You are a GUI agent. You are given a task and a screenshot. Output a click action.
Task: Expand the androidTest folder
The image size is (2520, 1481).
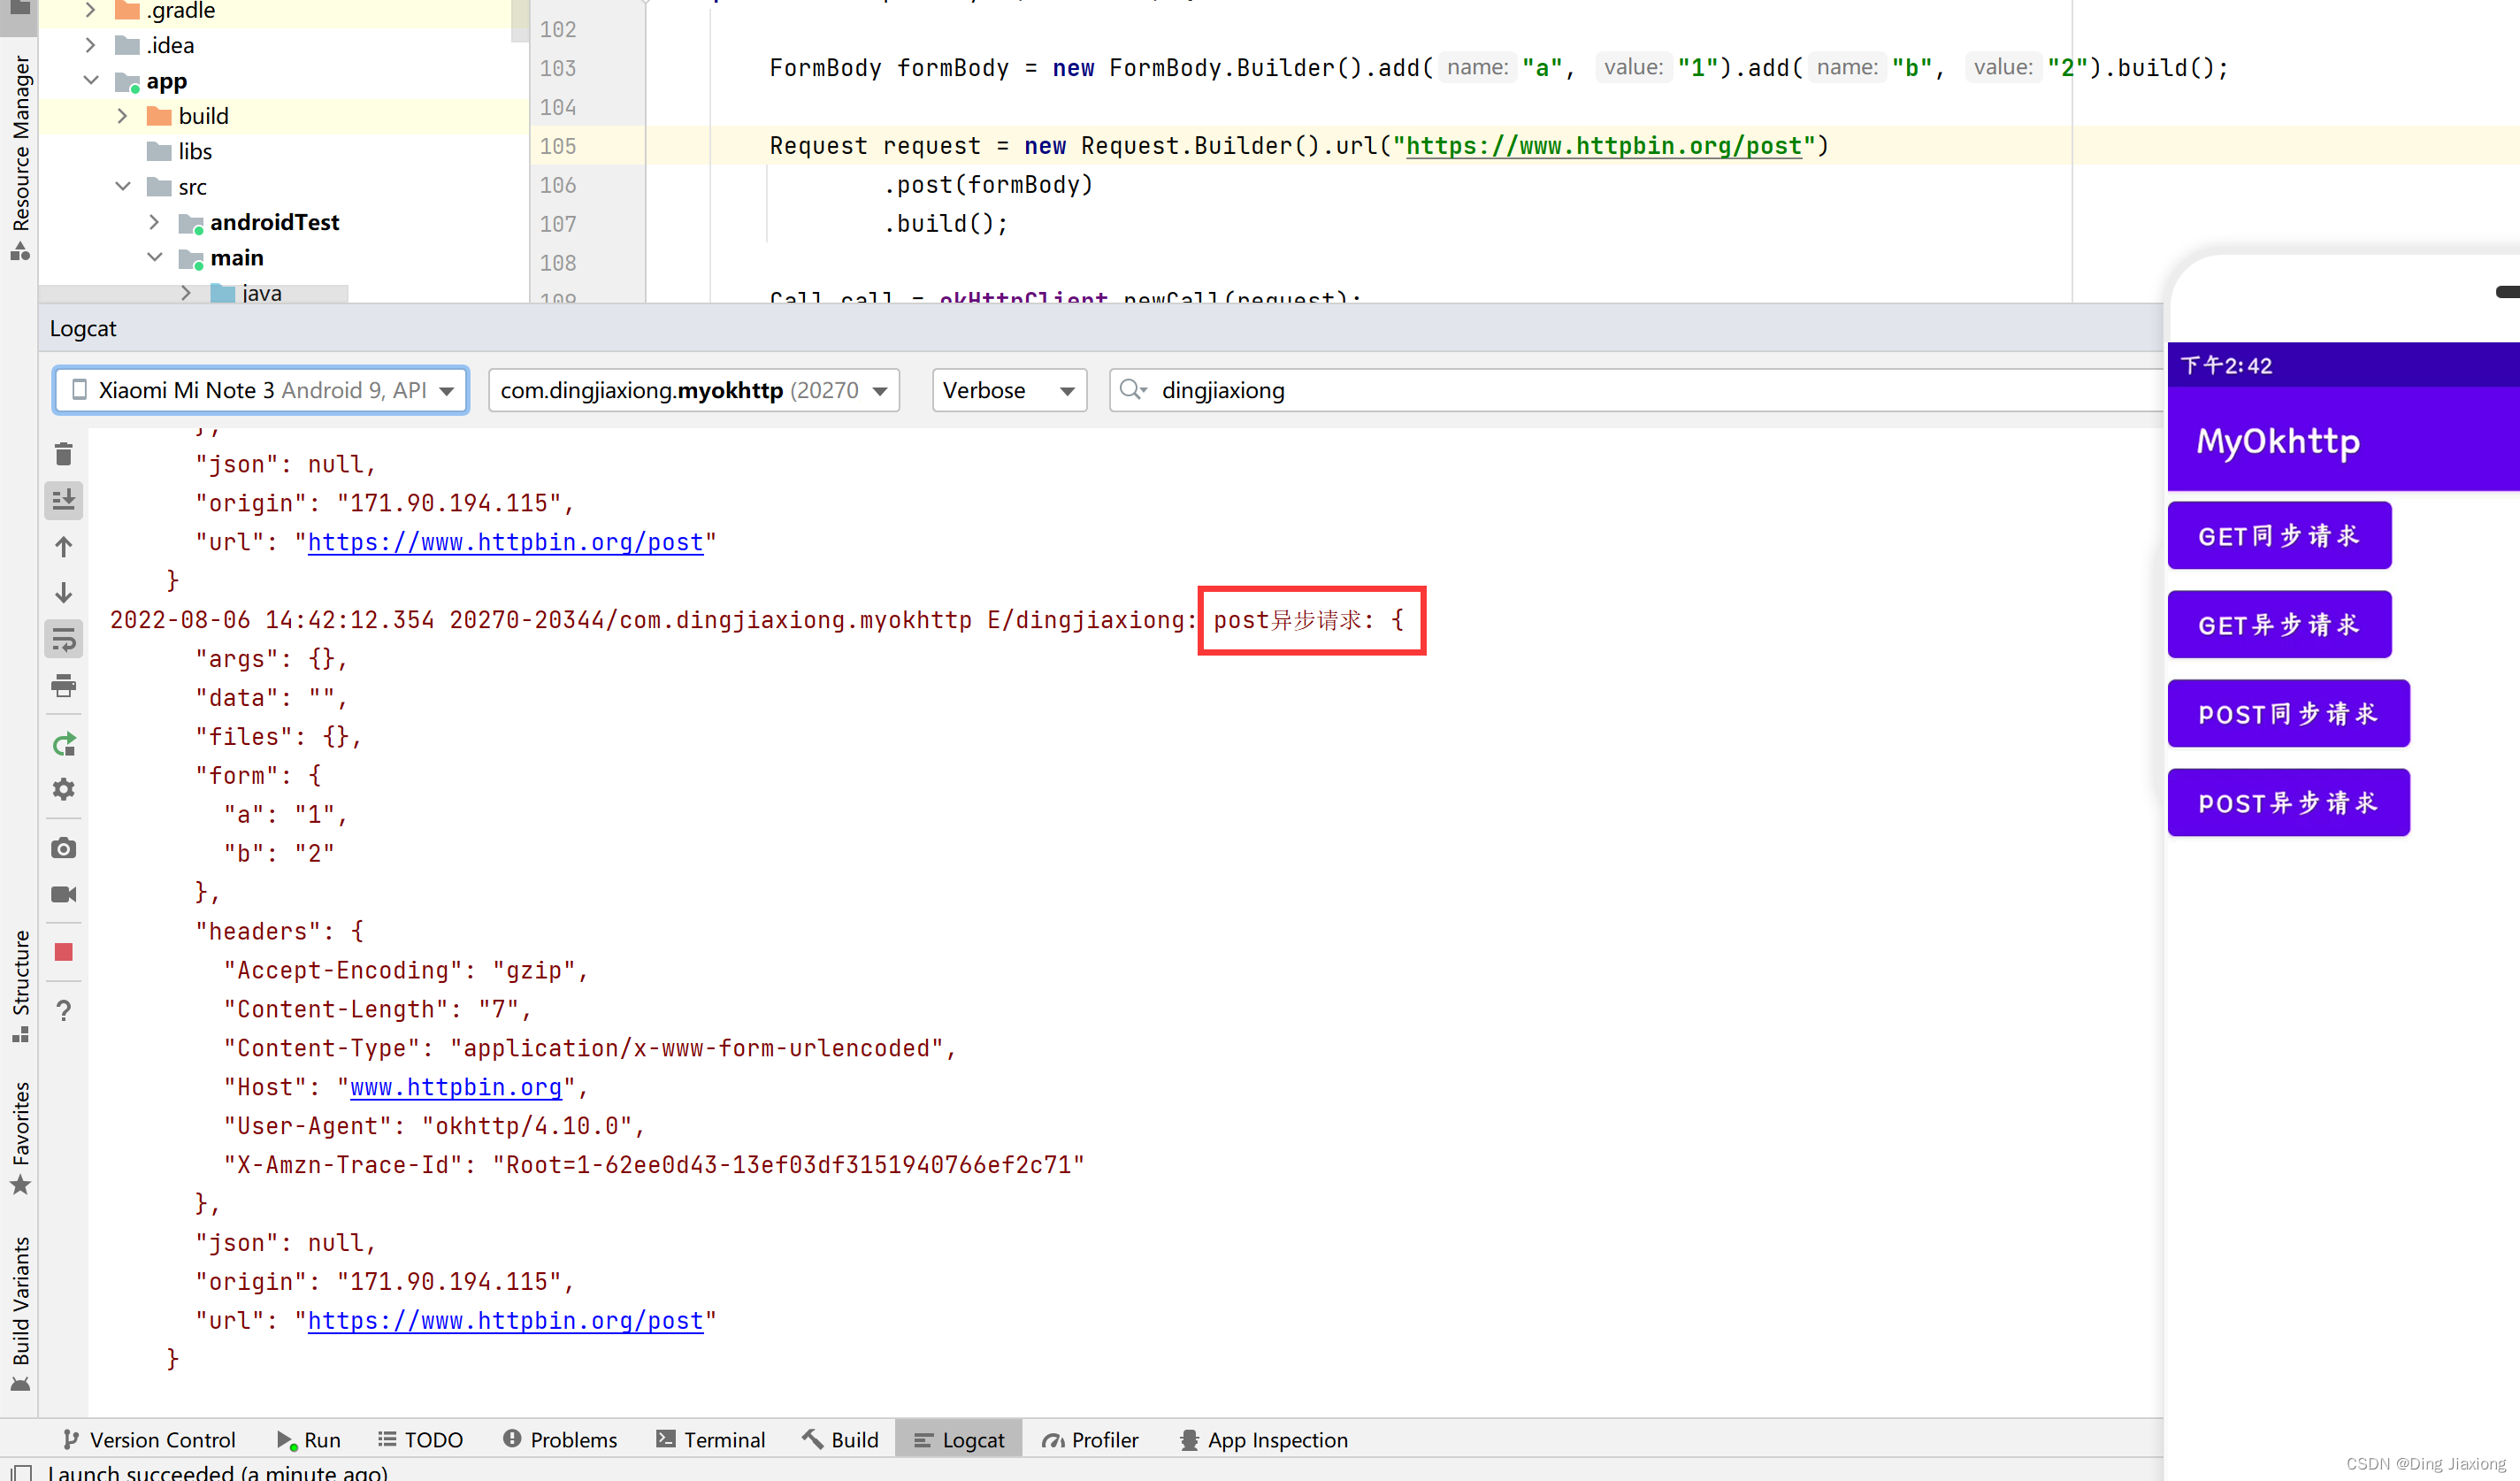tap(154, 222)
